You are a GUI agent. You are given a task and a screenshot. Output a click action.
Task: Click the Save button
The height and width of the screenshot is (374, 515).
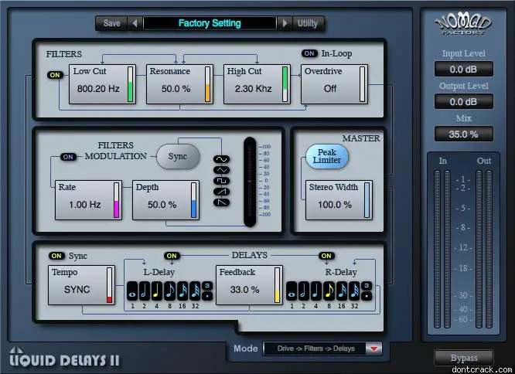pyautogui.click(x=111, y=23)
